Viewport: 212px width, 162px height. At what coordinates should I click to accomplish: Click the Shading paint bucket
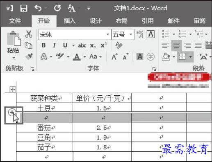pos(166,56)
